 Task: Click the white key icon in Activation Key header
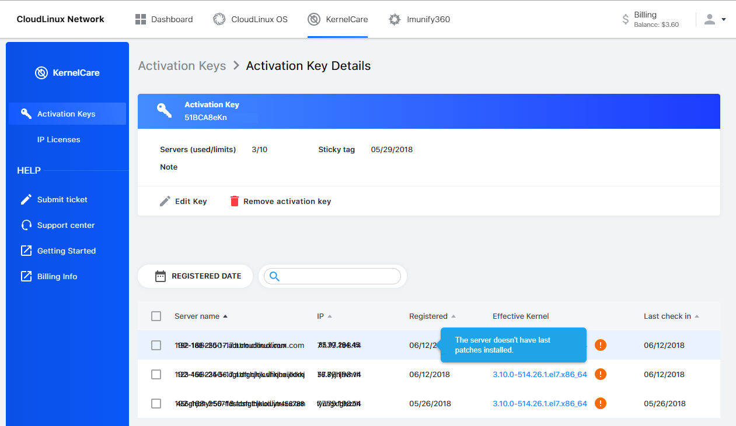point(164,111)
